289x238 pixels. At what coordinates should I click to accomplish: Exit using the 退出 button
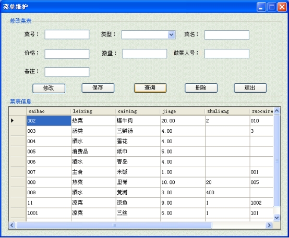pos(250,88)
